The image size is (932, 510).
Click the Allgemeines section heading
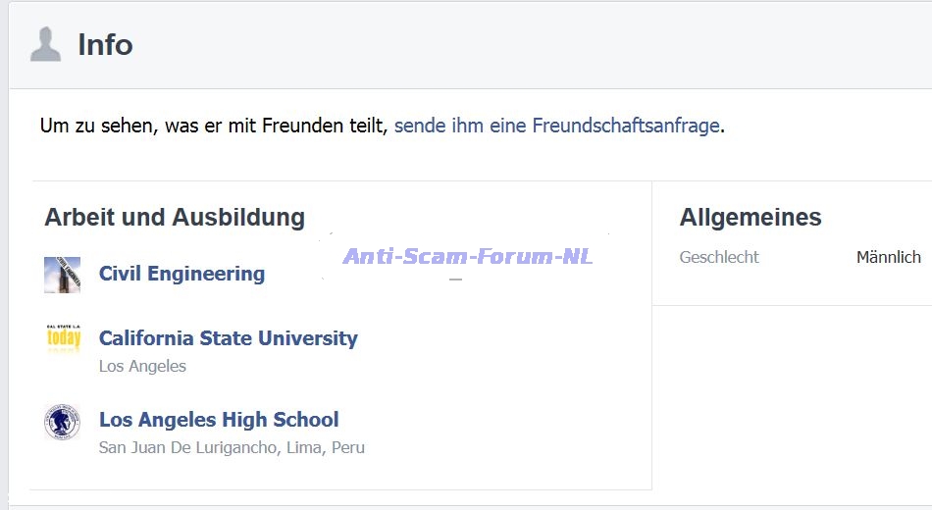pyautogui.click(x=751, y=217)
